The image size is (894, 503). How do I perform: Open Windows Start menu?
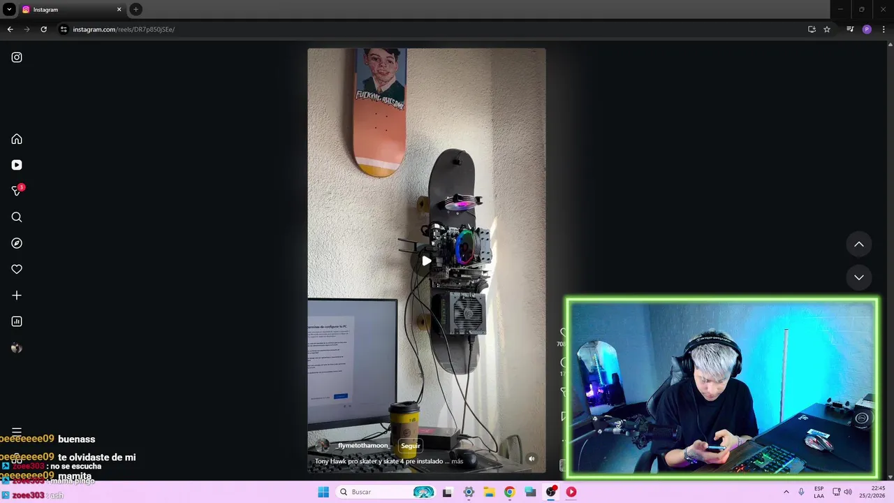pyautogui.click(x=323, y=492)
